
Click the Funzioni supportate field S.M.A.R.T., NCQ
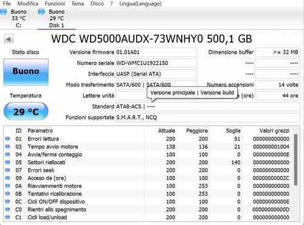coord(208,117)
